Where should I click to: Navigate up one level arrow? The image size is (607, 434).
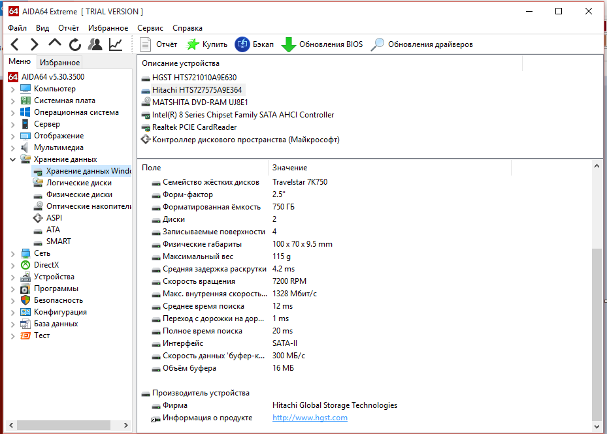click(55, 43)
